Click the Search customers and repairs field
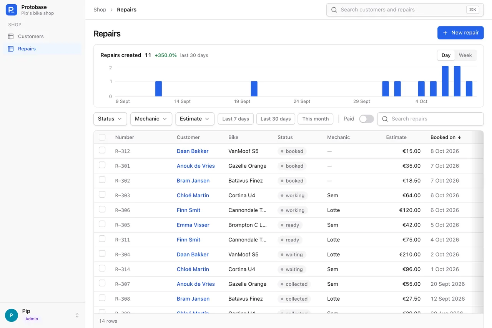Image resolution: width=492 pixels, height=328 pixels. [x=405, y=10]
